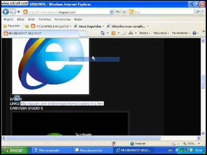Click the Read Mail icon
Screen dimensions: 207x155
point(124,33)
